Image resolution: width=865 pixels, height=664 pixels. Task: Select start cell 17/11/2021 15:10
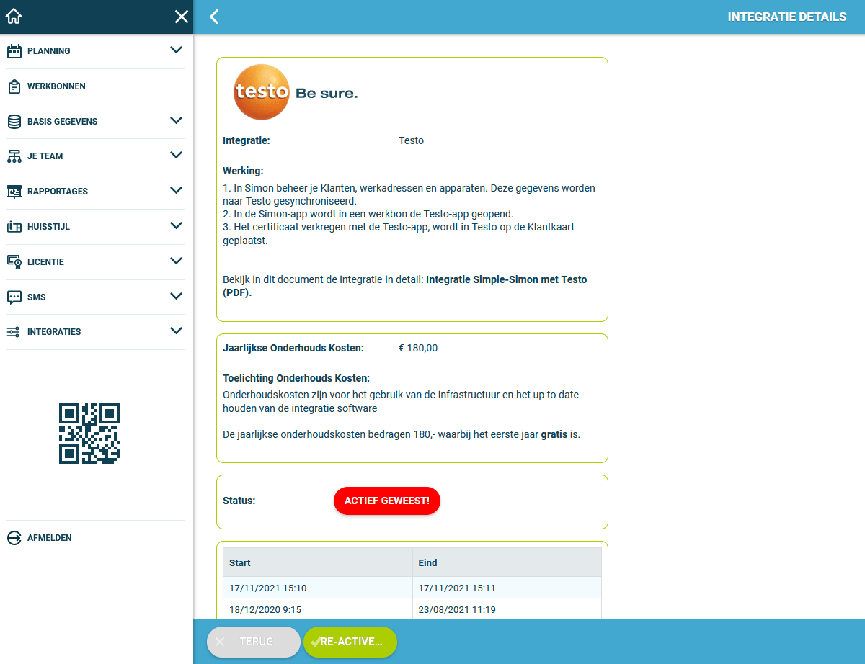(318, 588)
